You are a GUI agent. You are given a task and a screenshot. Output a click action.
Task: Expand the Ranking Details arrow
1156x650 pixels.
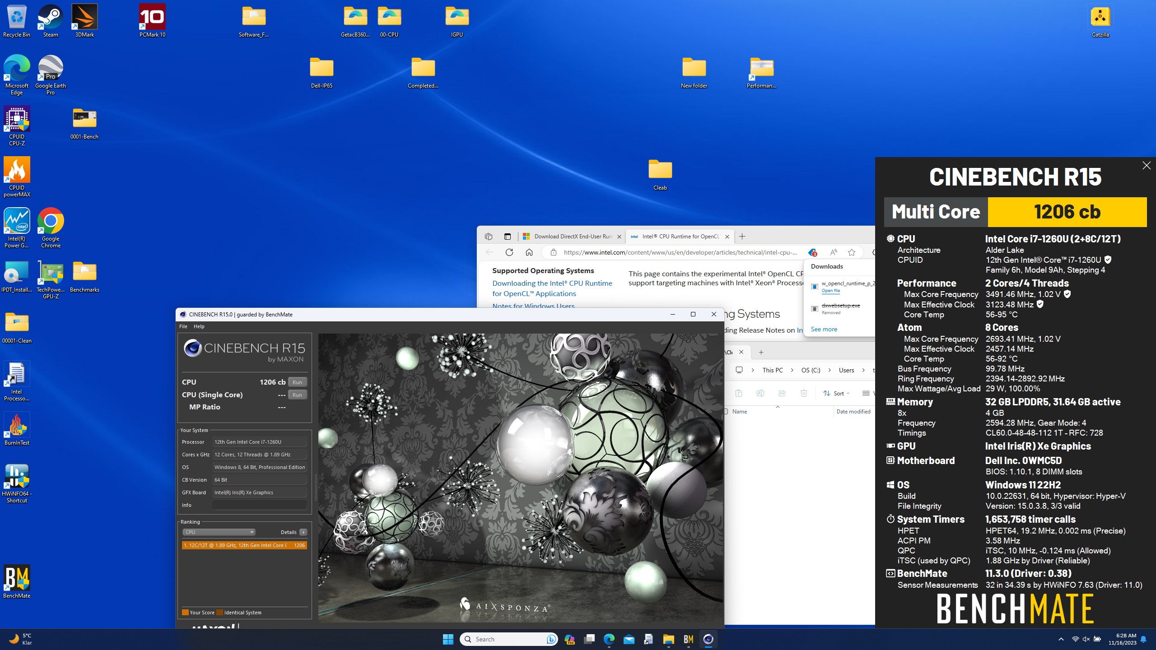303,532
